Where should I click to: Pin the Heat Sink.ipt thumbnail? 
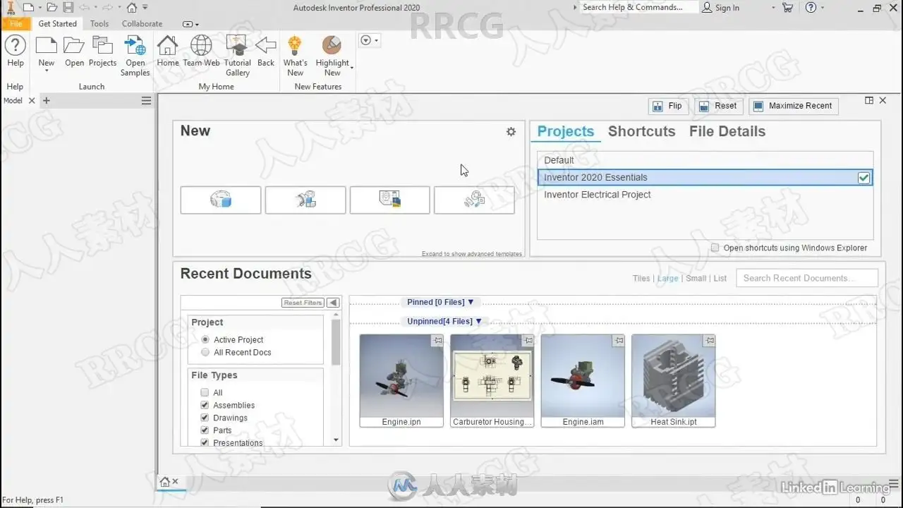(710, 340)
